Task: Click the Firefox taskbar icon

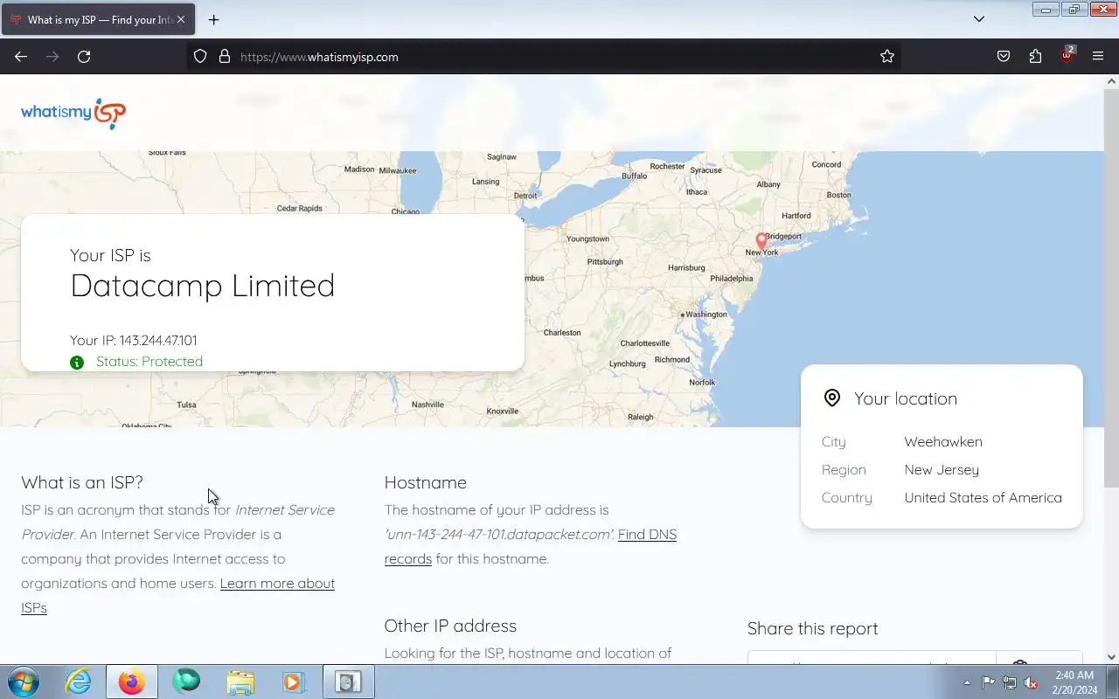Action: tap(132, 682)
